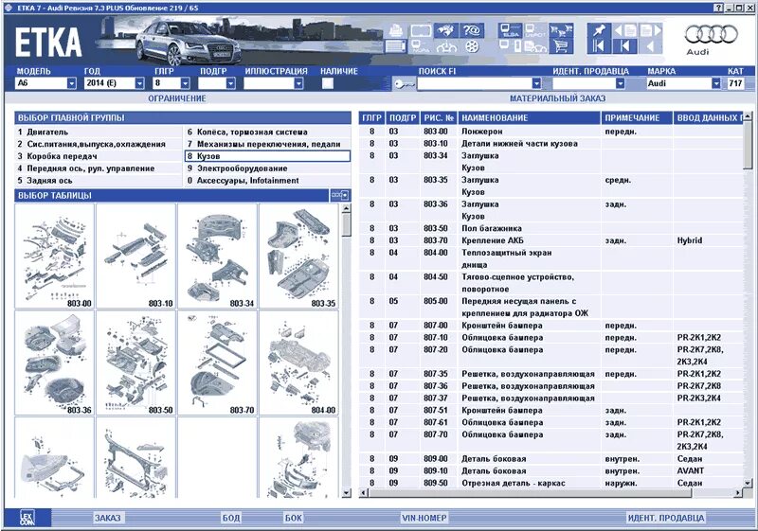Click the double-bar jump-to-first arrow icon

click(599, 46)
